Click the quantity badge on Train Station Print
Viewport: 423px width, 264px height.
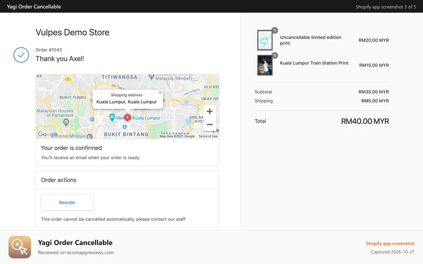tap(275, 55)
